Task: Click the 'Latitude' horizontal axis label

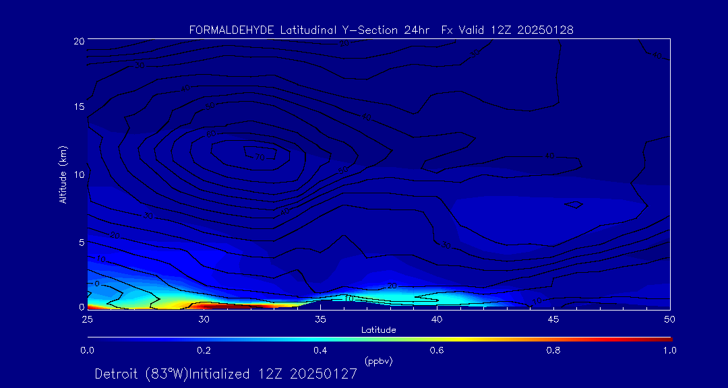Action: (x=378, y=330)
